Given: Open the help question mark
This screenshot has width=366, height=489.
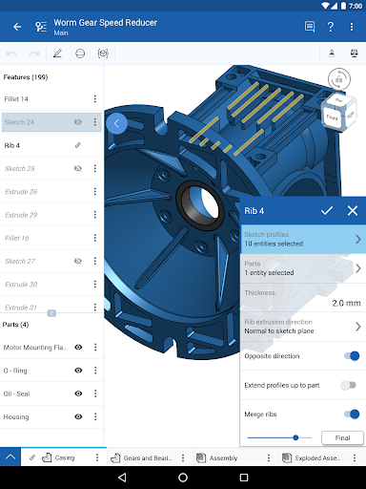Looking at the screenshot, I should click(331, 27).
